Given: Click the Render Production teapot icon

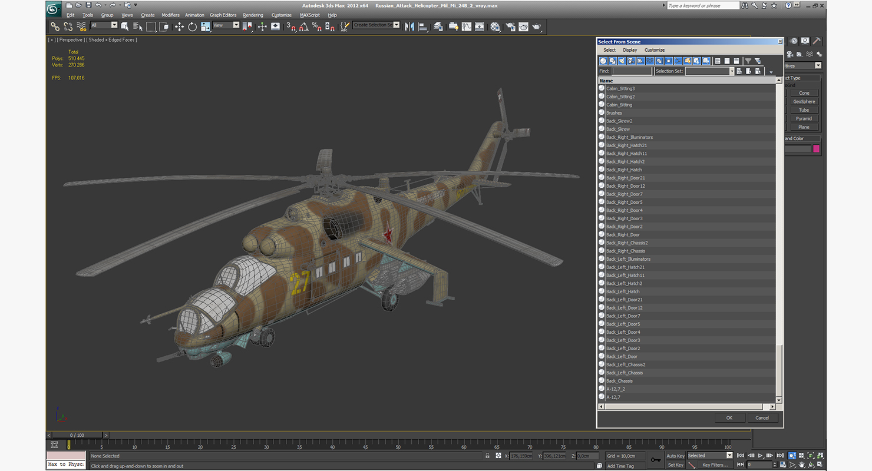Looking at the screenshot, I should [x=536, y=26].
